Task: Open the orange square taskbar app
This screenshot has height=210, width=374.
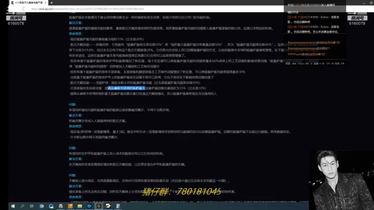Action: (x=71, y=206)
